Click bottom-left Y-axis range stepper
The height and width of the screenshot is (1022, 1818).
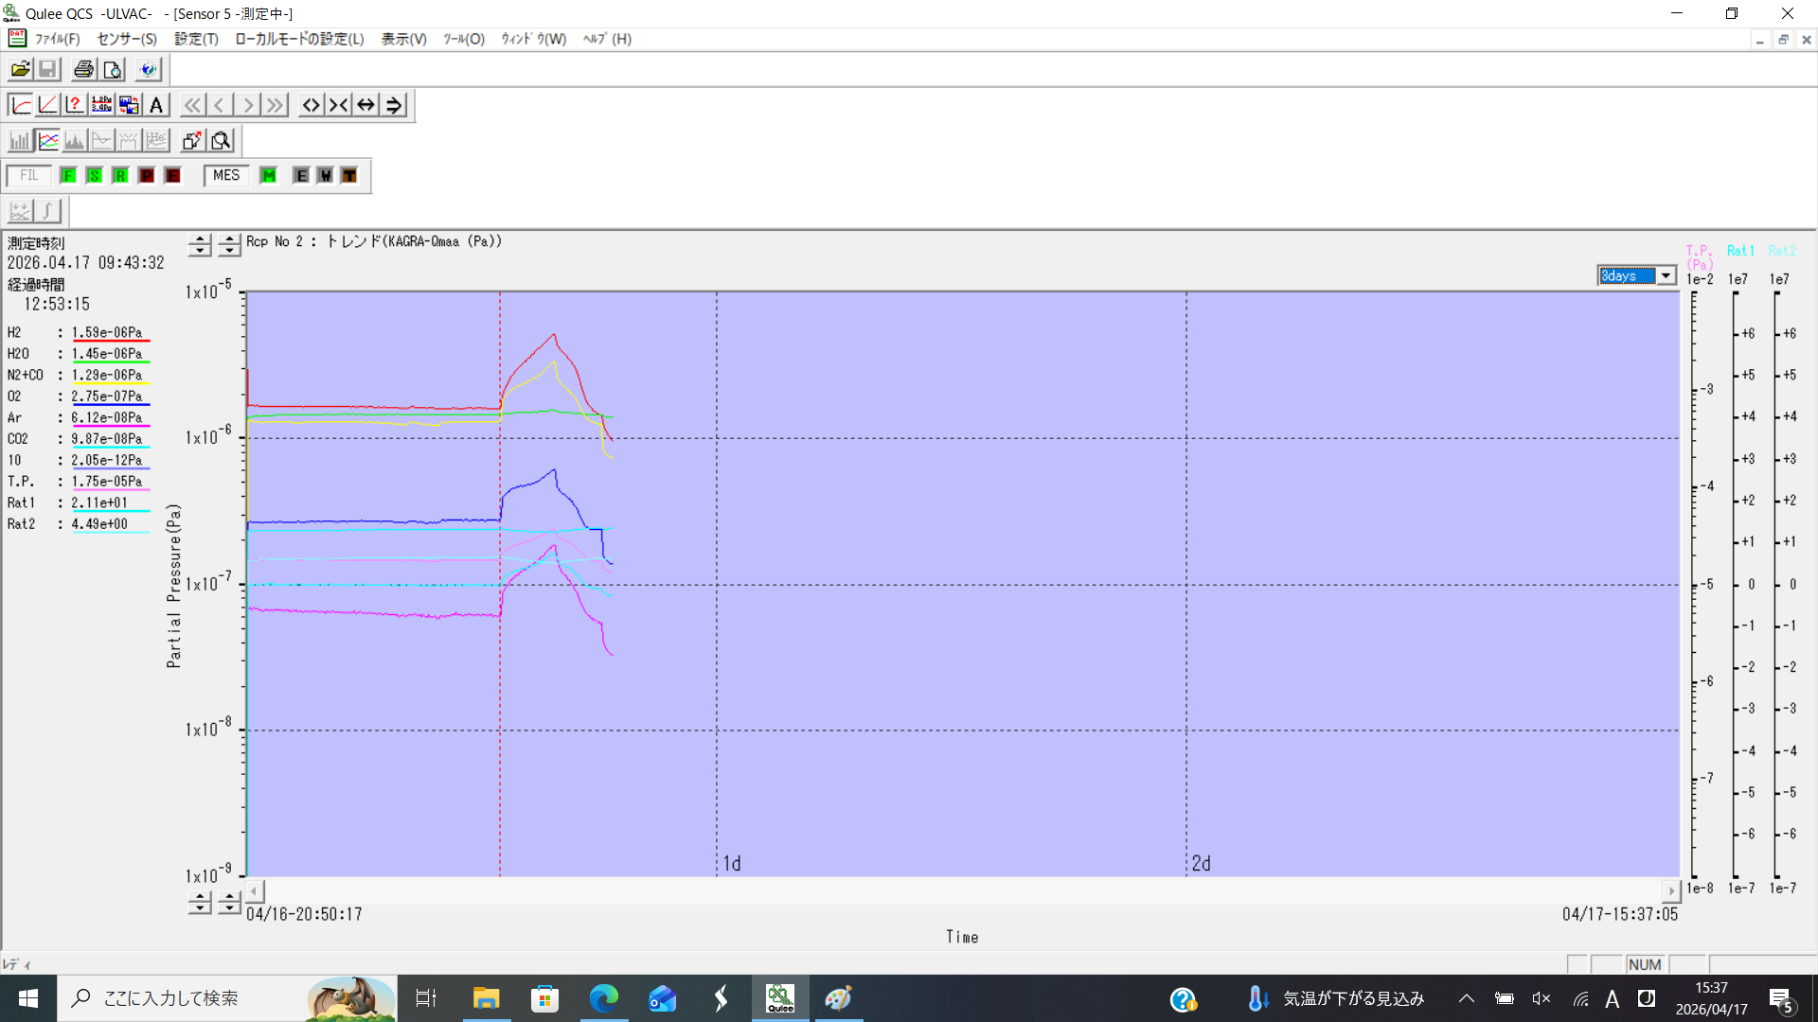click(199, 903)
